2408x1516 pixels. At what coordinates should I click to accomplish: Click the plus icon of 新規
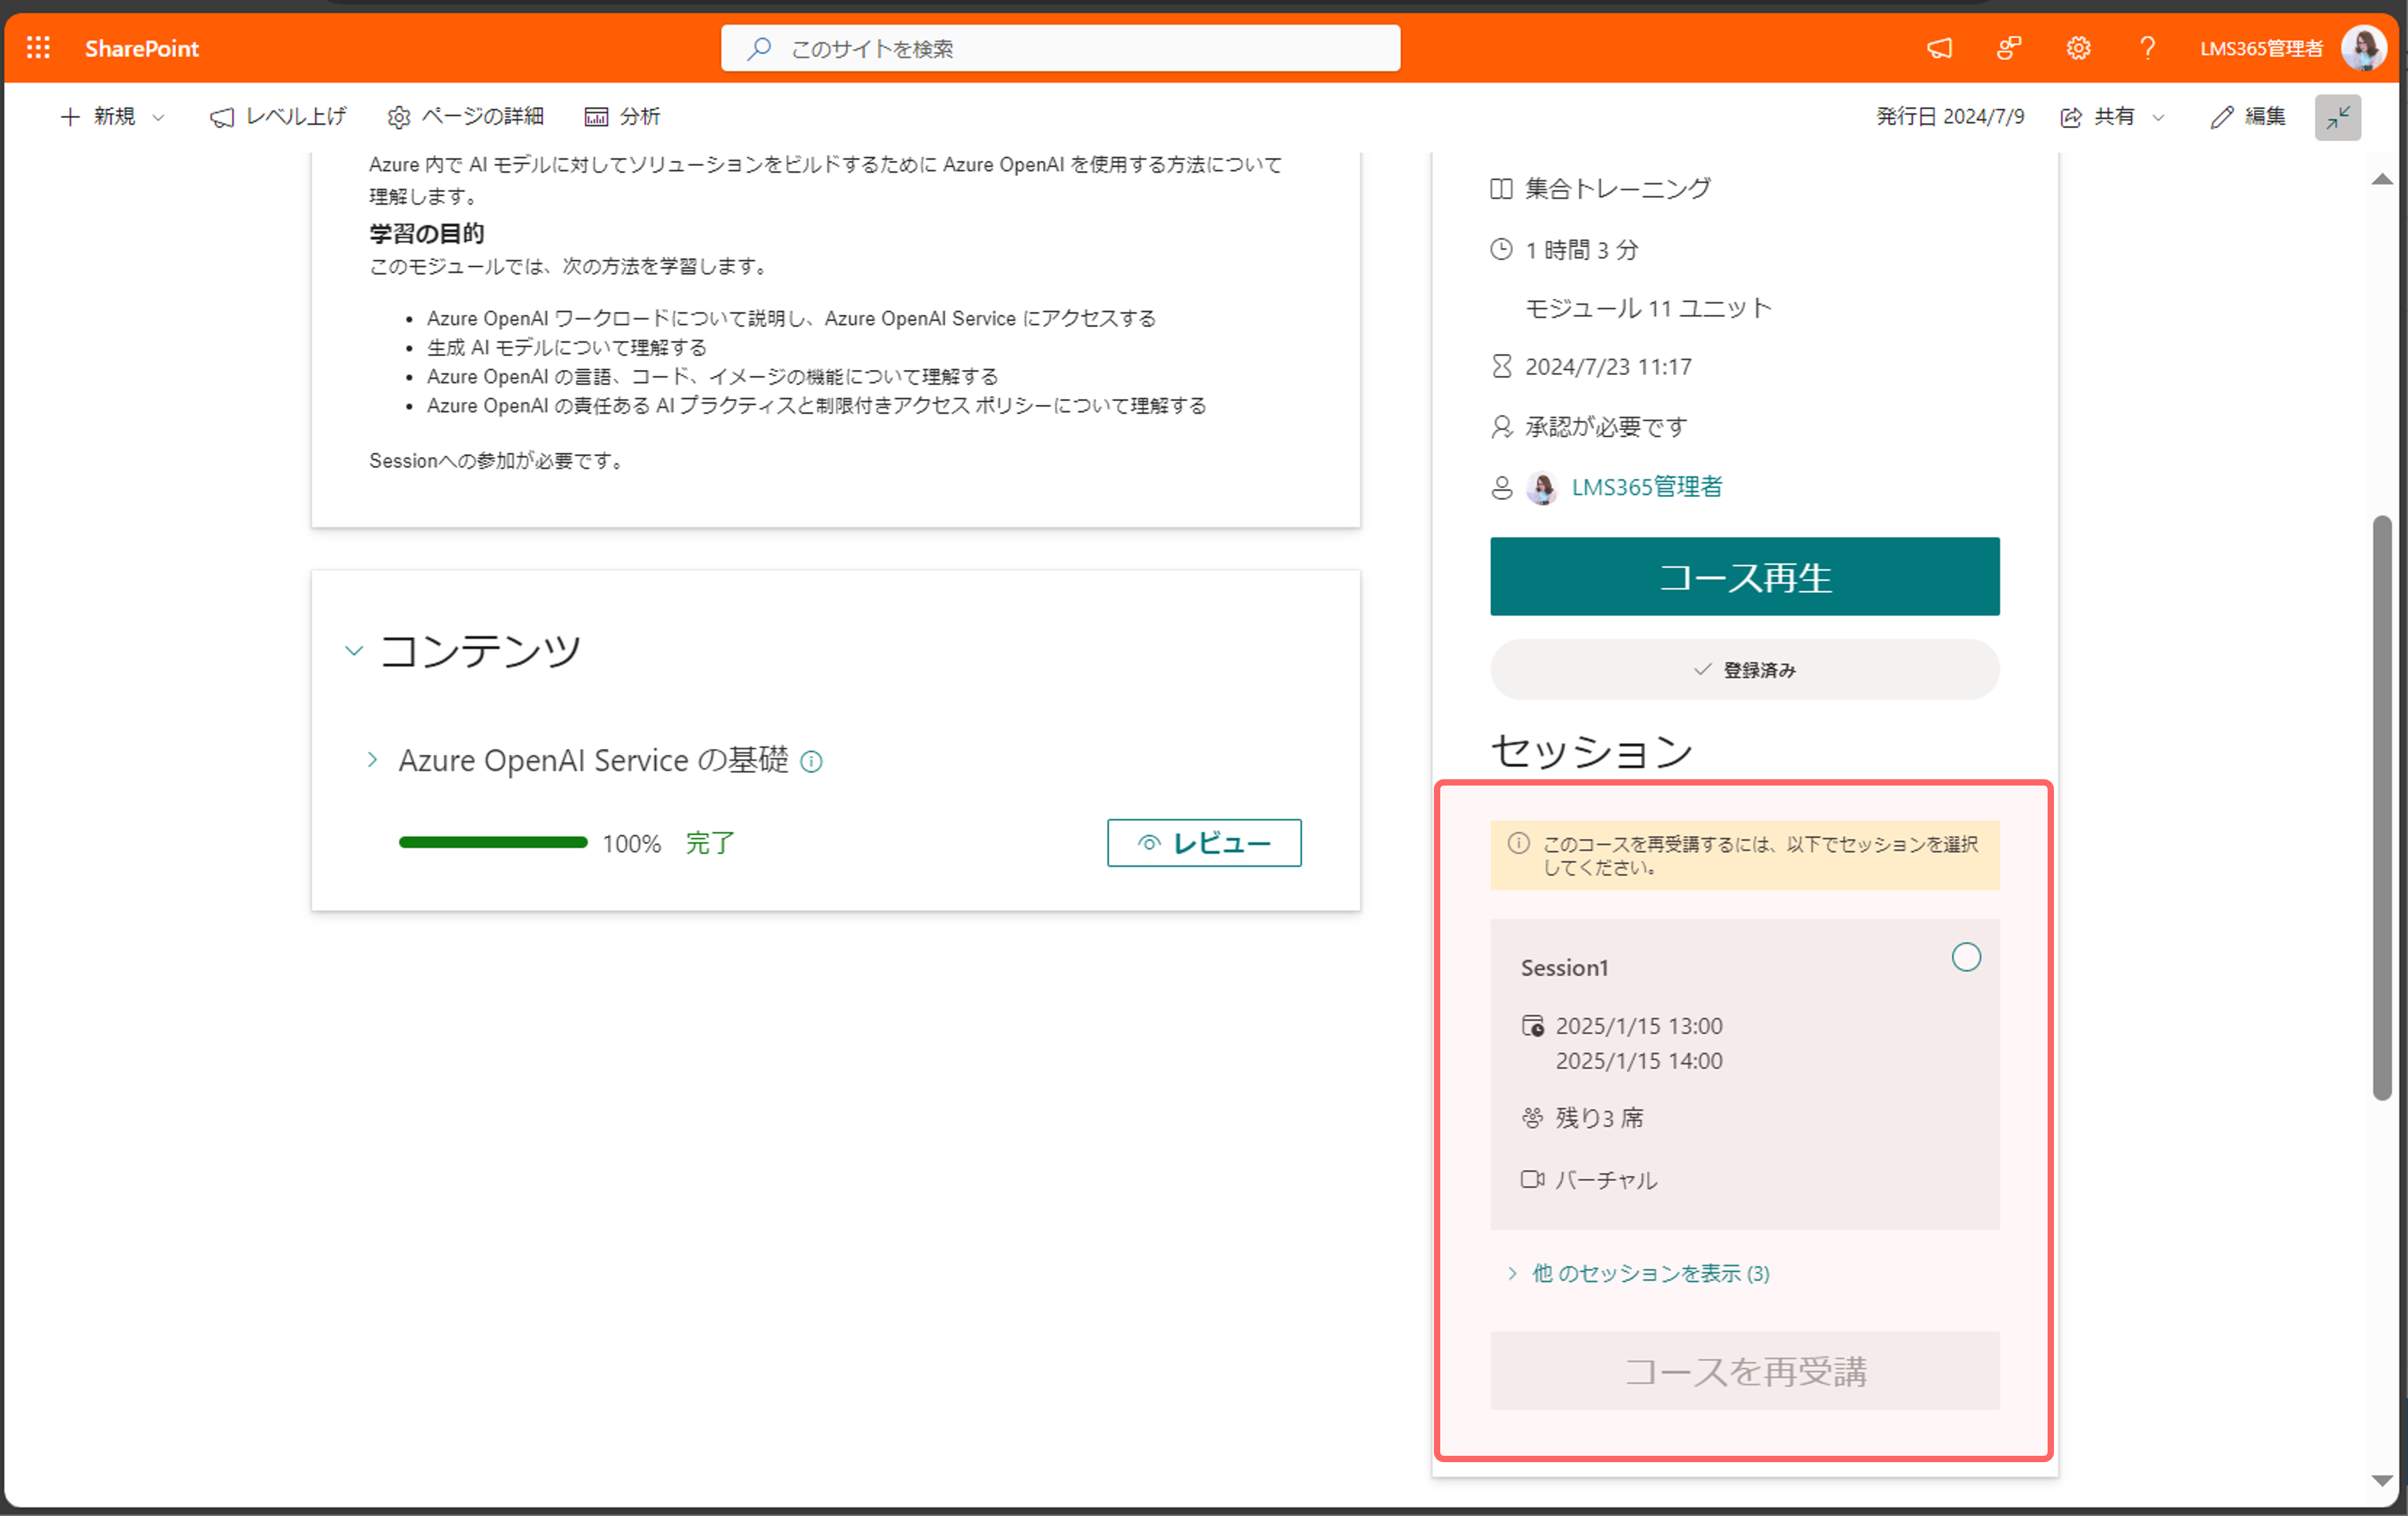point(70,117)
